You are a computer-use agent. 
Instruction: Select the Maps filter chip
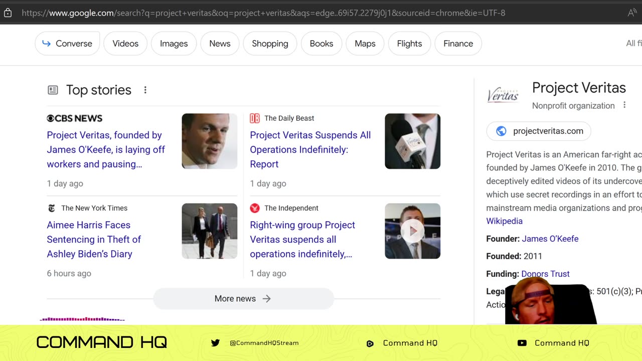pyautogui.click(x=365, y=44)
